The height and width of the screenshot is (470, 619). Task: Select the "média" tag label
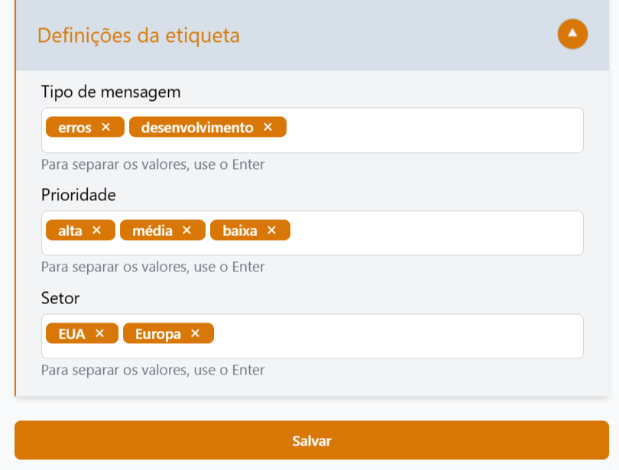point(152,231)
